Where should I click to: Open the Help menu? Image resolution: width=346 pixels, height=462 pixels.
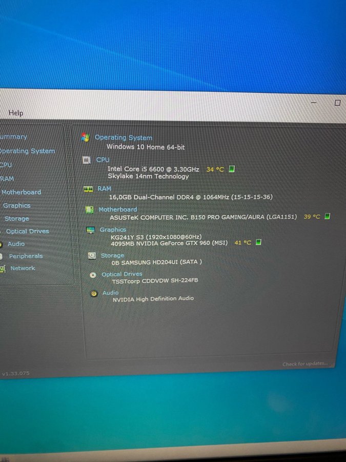coord(16,113)
